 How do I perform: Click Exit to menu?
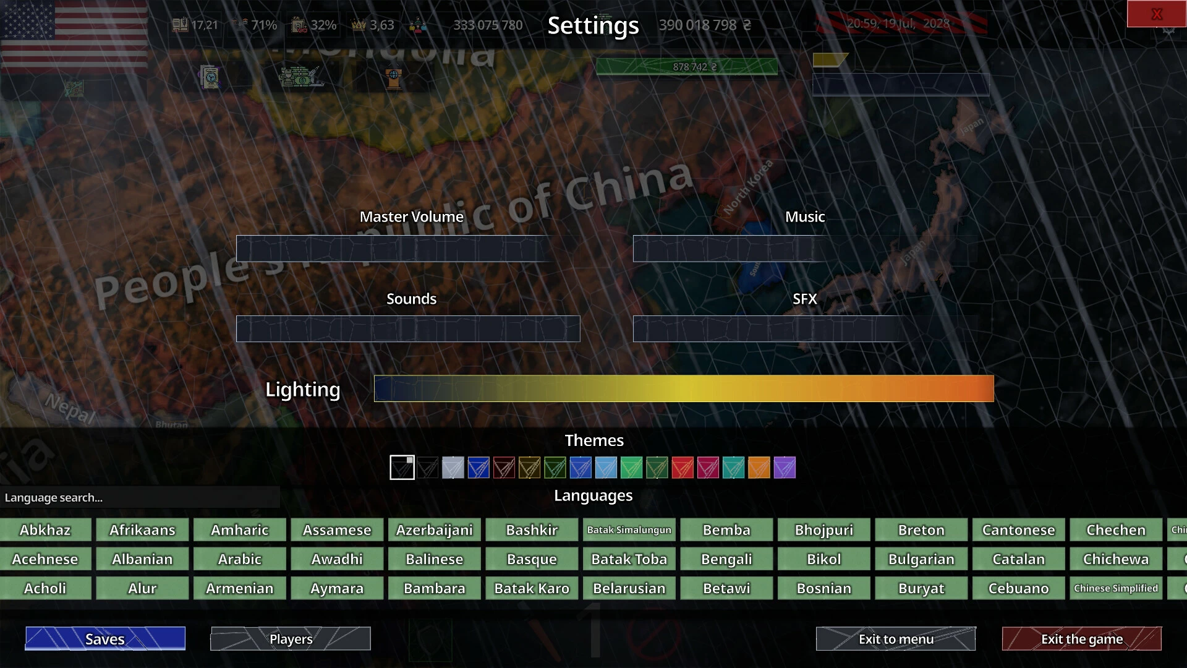(896, 639)
